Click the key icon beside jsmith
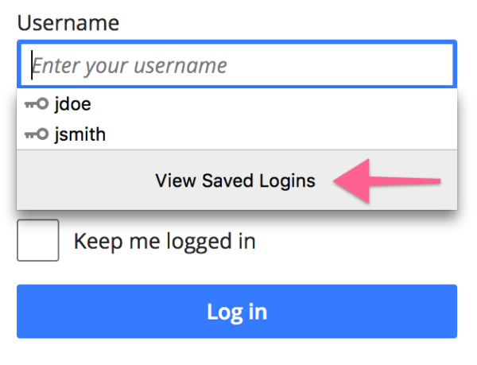Image resolution: width=477 pixels, height=365 pixels. pyautogui.click(x=37, y=135)
